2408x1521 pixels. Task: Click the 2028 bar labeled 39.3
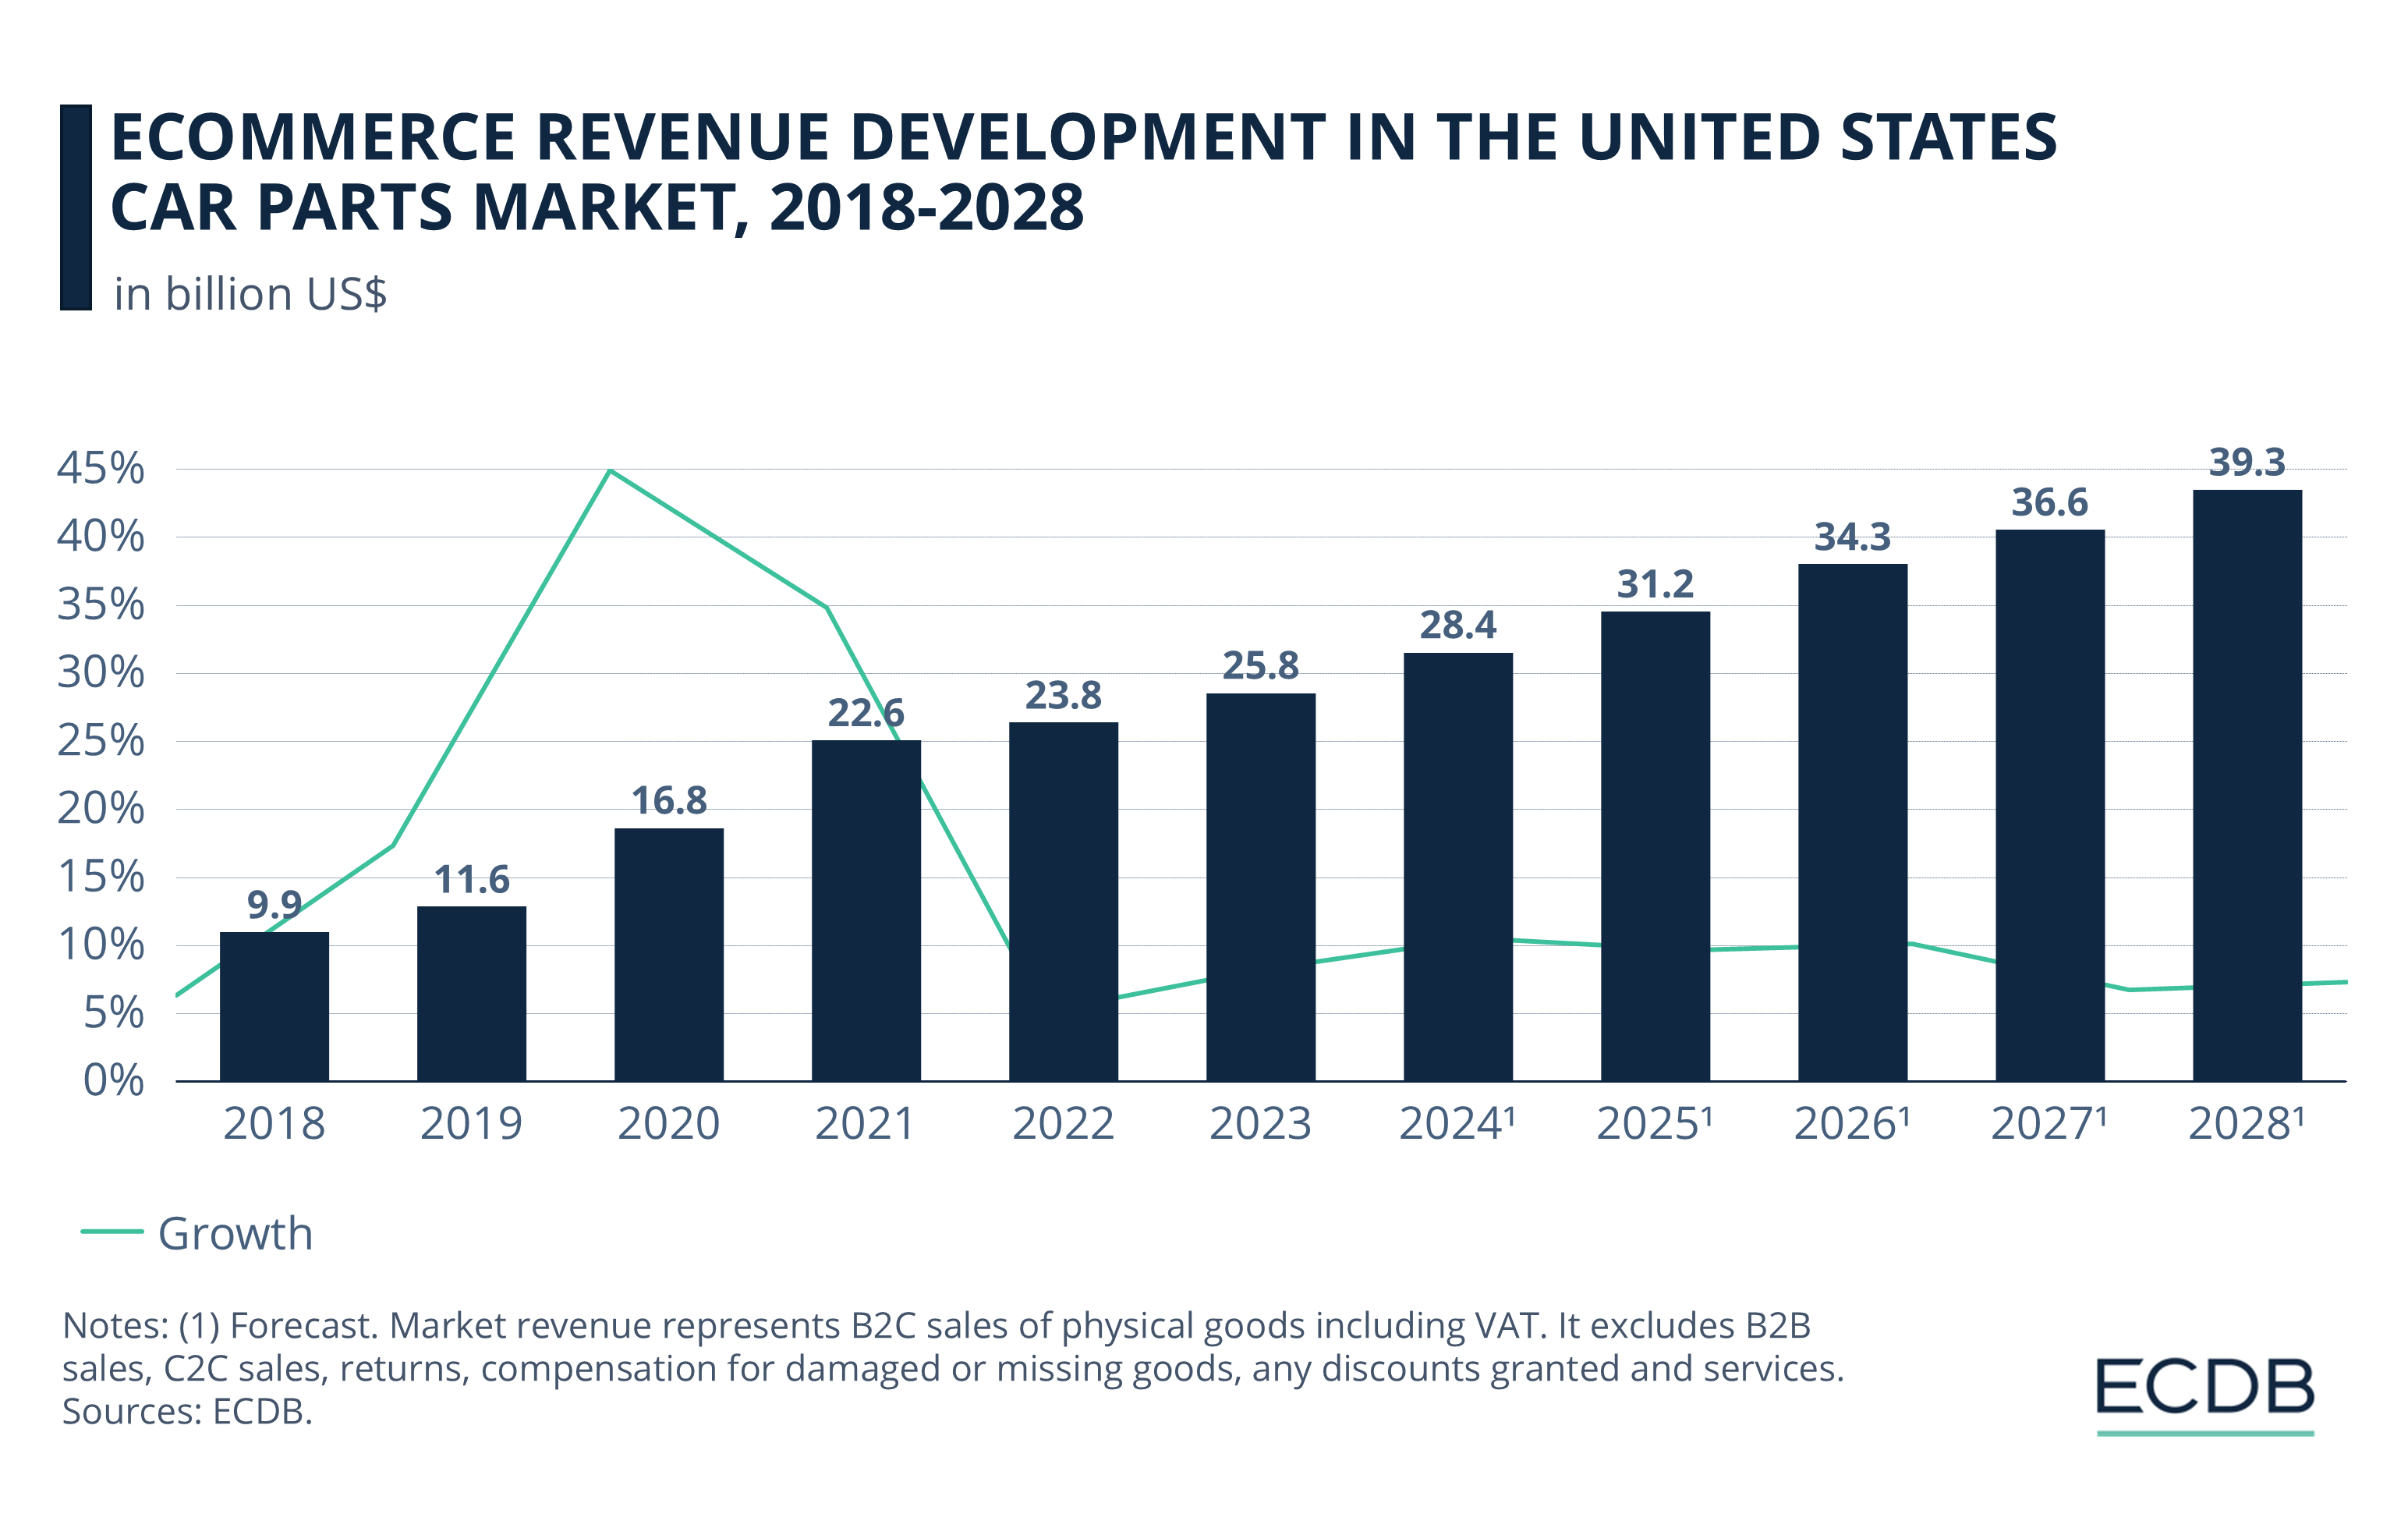(x=2247, y=785)
